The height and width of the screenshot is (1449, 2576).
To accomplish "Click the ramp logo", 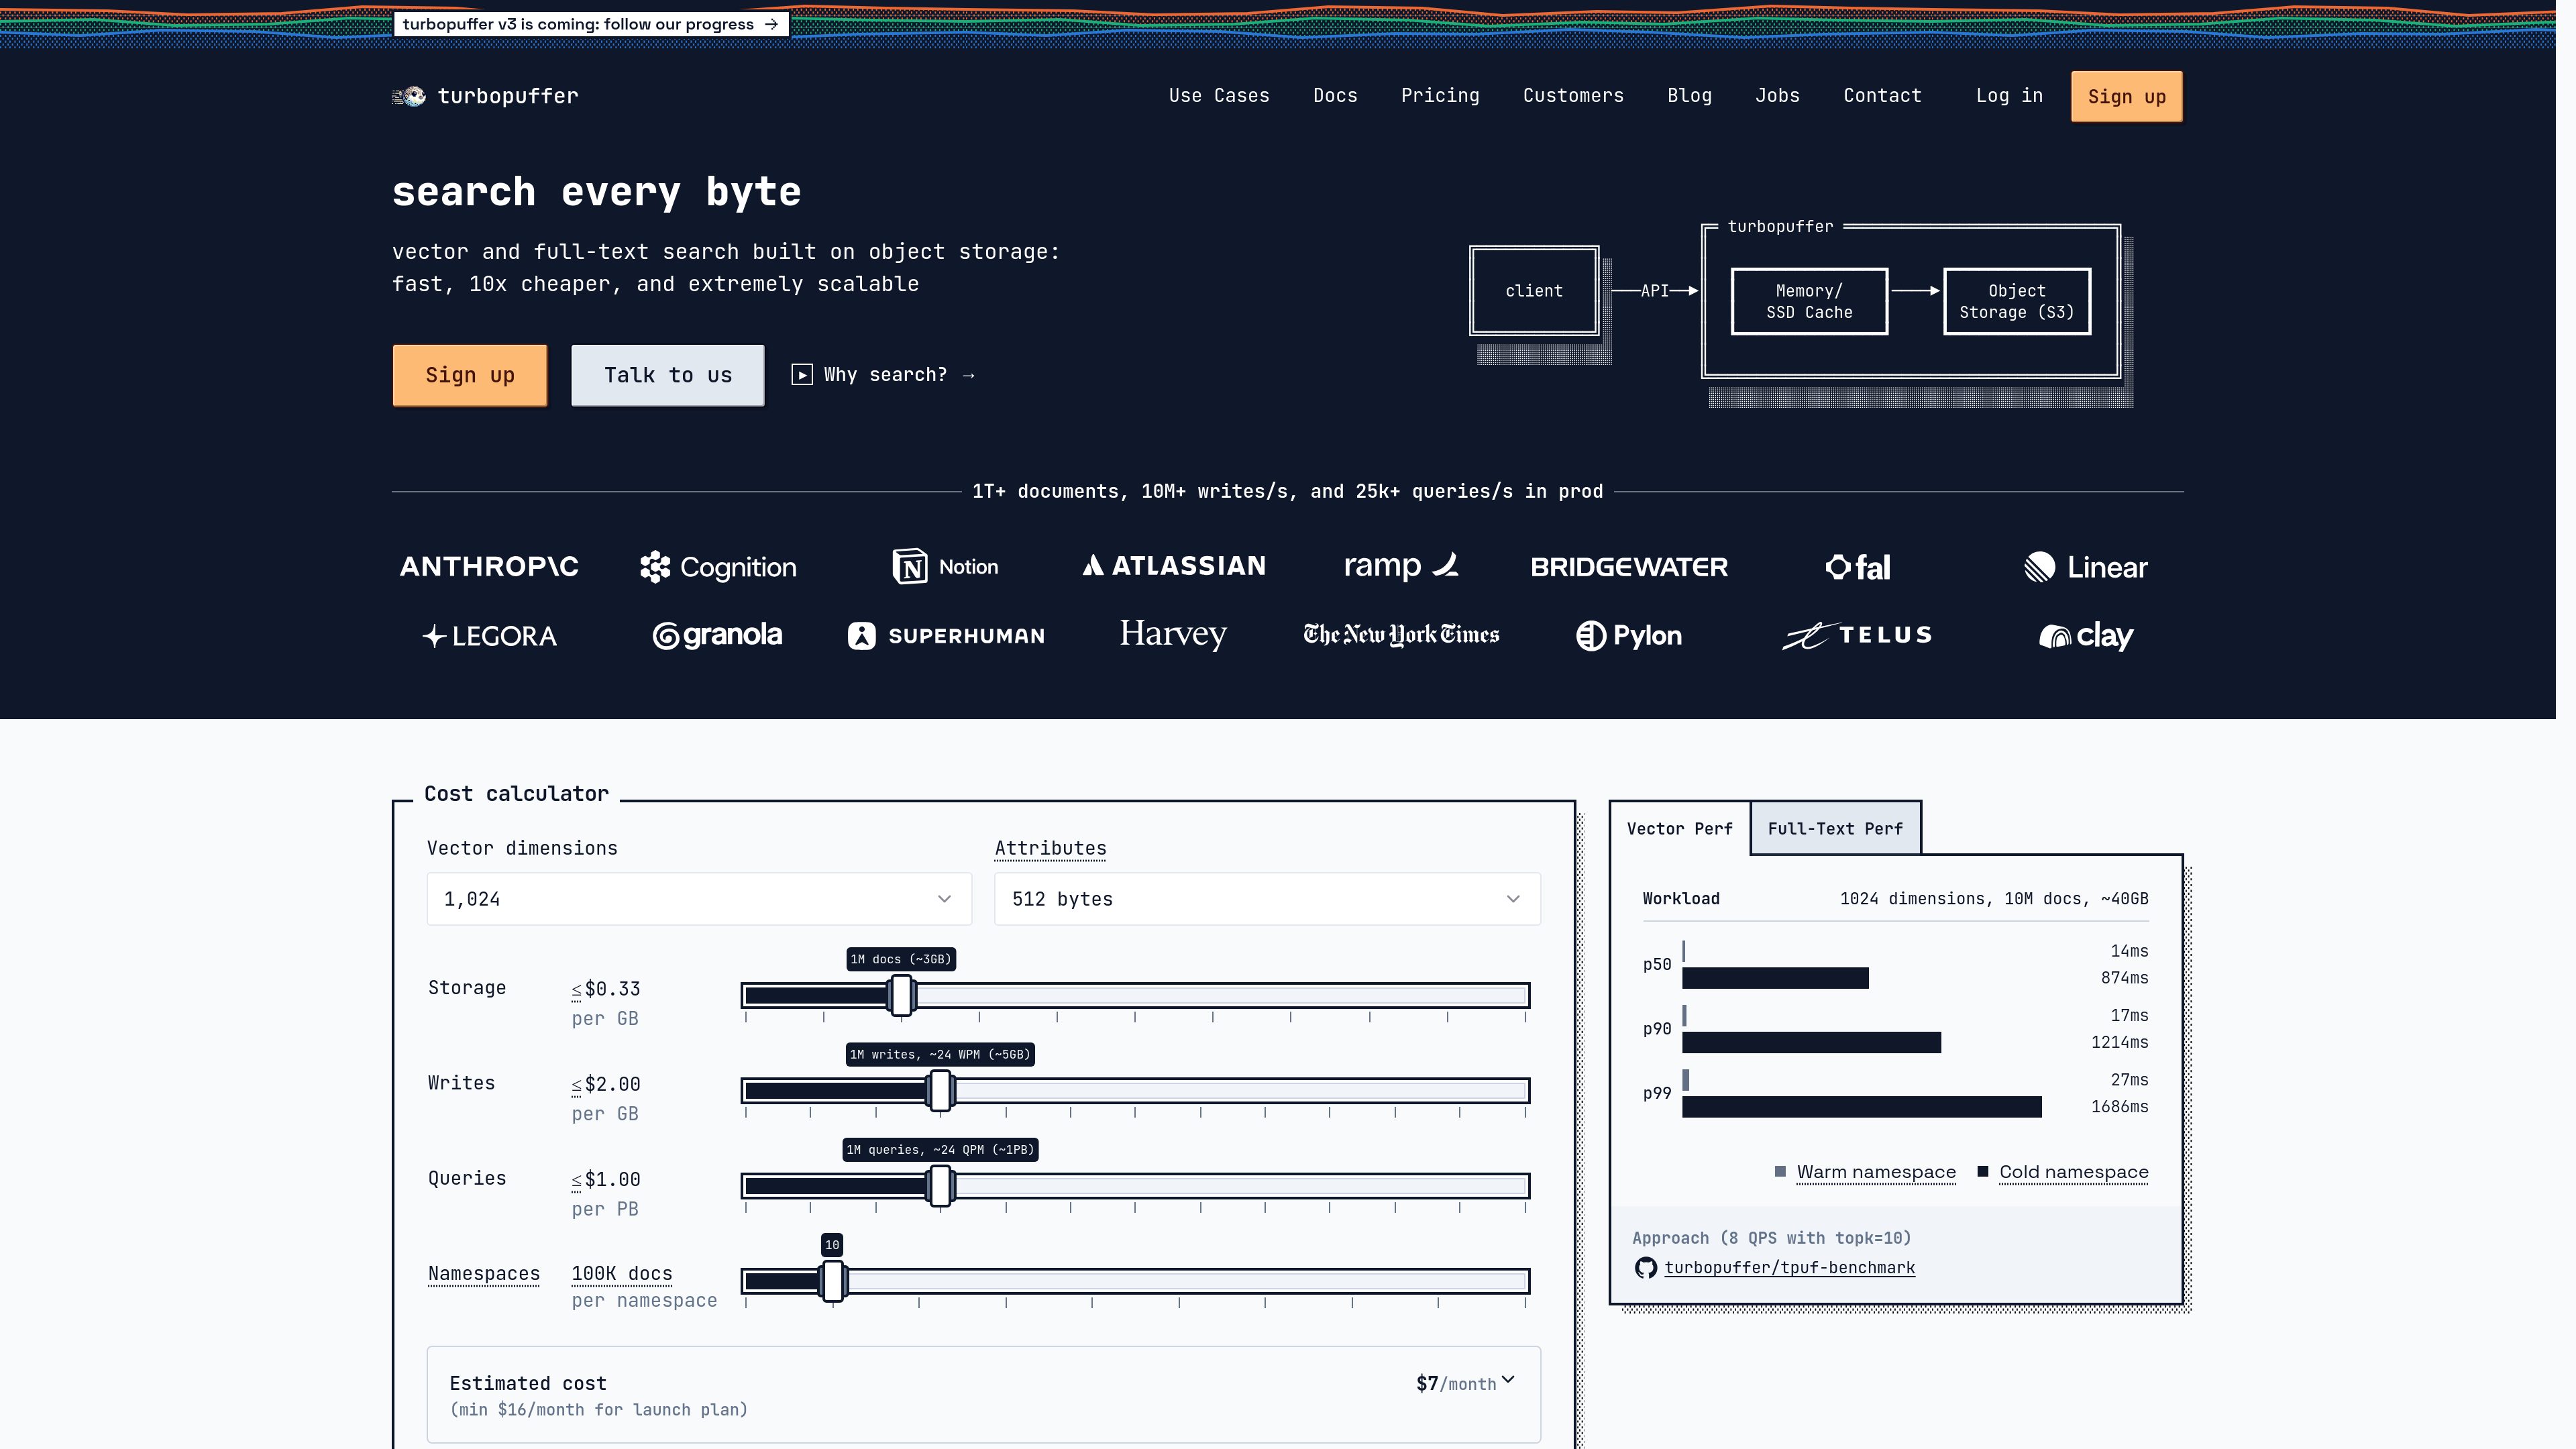I will pos(1401,566).
